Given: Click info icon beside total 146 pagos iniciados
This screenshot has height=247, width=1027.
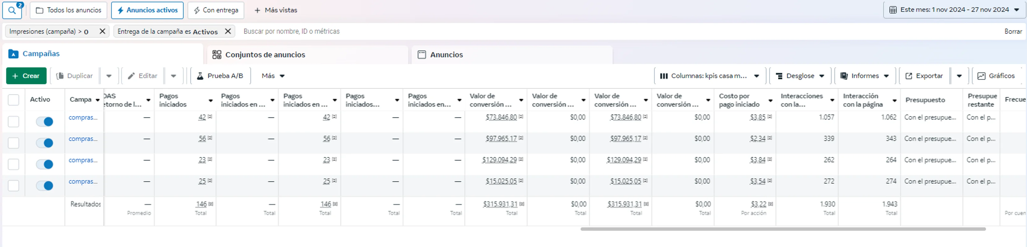Looking at the screenshot, I should (211, 203).
